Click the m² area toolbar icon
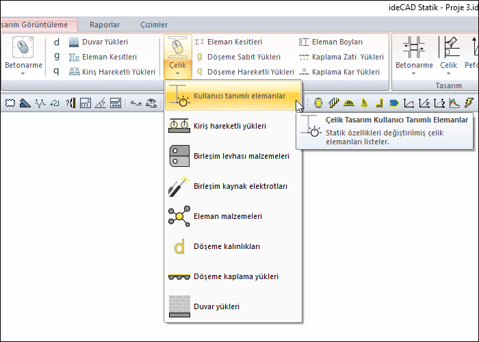The width and height of the screenshot is (479, 342). (86, 103)
